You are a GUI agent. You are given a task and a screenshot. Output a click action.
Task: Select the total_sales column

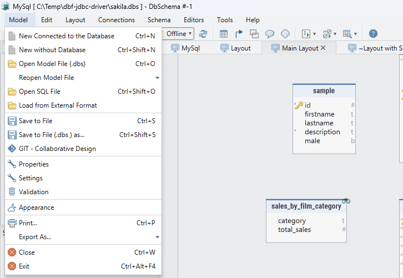[x=306, y=229]
